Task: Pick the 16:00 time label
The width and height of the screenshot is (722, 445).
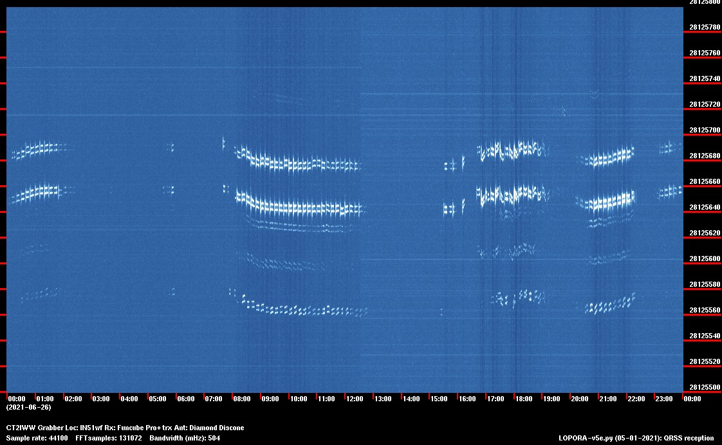Action: 467,399
